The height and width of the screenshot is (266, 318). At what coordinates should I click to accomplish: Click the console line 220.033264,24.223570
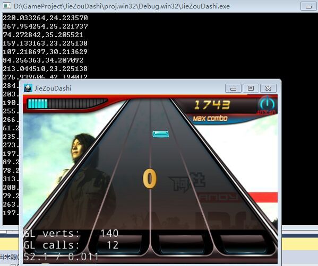pos(45,18)
